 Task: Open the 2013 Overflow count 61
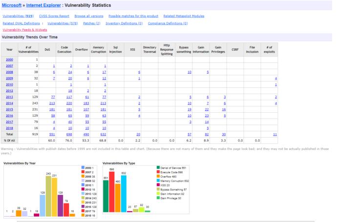tap(87, 97)
